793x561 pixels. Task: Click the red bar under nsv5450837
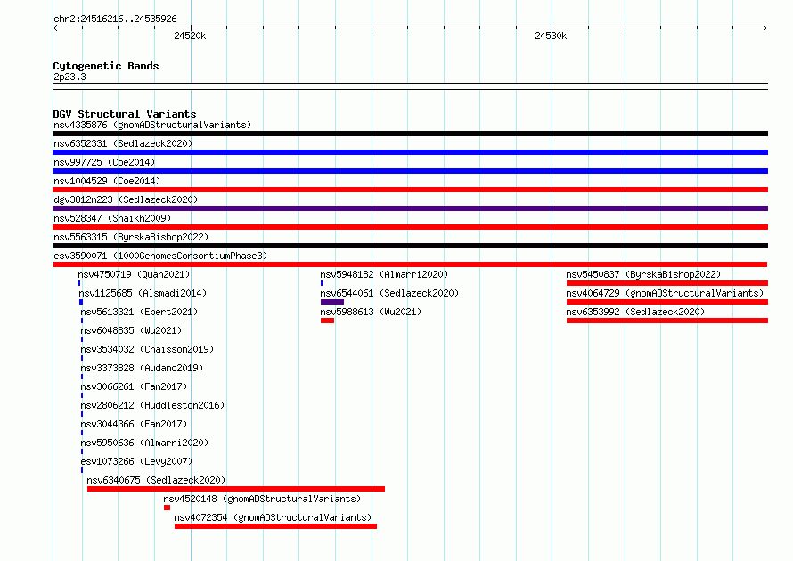coord(667,283)
